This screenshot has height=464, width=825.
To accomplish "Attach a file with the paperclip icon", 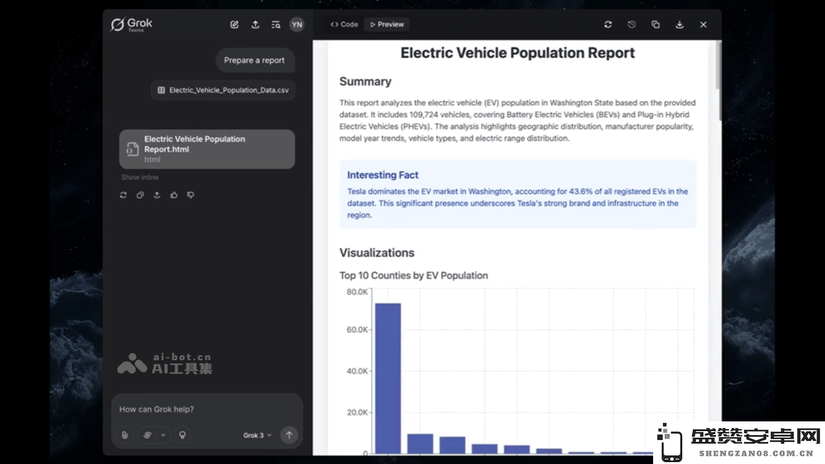I will [124, 435].
